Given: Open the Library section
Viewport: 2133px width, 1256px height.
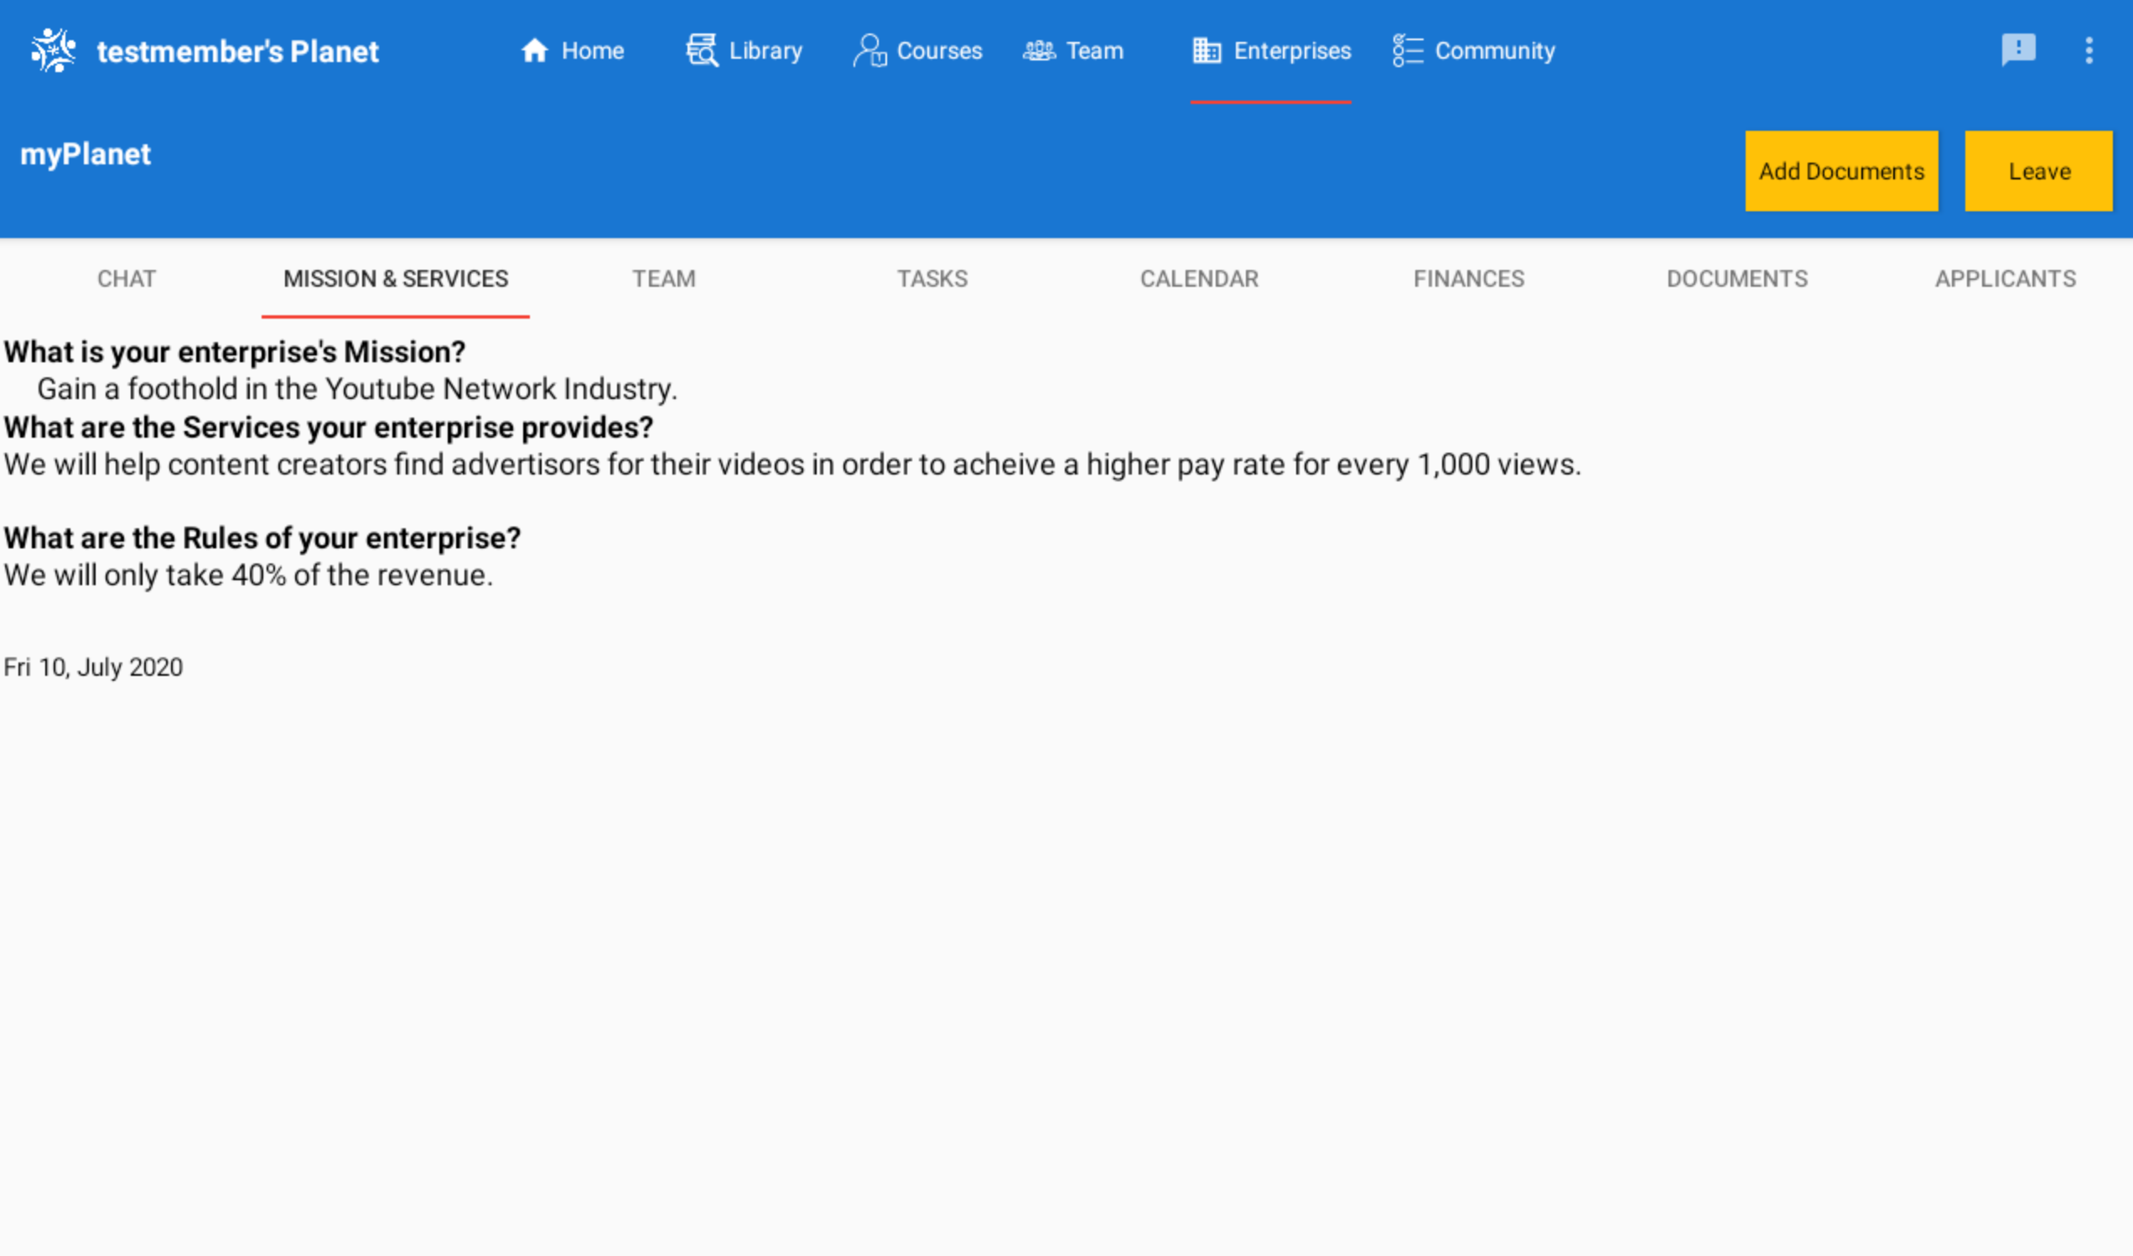Looking at the screenshot, I should pyautogui.click(x=743, y=51).
